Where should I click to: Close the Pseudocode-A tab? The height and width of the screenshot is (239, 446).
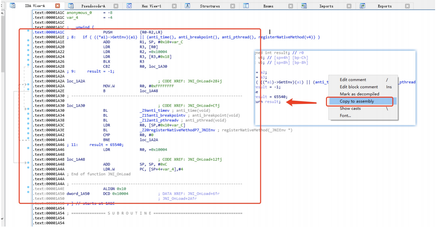tap(116, 6)
